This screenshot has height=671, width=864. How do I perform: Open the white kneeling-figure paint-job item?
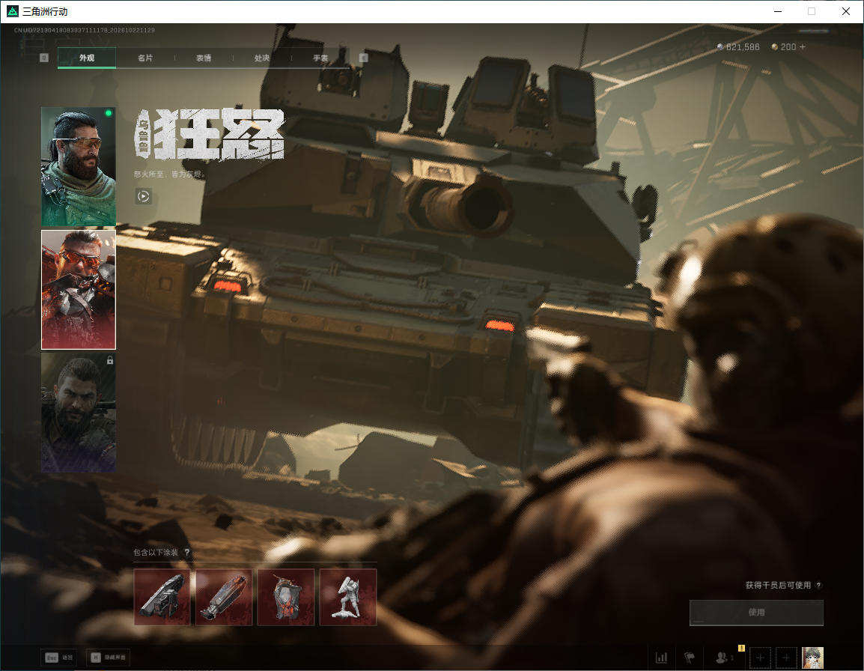tap(347, 597)
